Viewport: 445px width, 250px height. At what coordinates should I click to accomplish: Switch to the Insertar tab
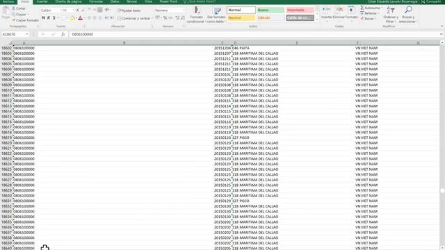tap(42, 1)
